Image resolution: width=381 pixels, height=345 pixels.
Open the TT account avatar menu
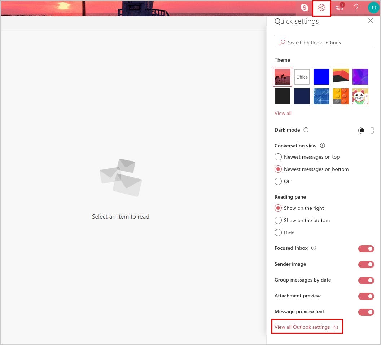[x=373, y=8]
